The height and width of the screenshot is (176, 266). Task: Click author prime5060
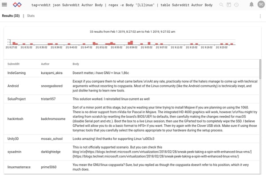tap(49, 167)
